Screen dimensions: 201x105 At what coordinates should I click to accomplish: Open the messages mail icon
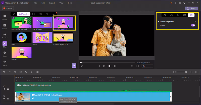click(180, 3)
